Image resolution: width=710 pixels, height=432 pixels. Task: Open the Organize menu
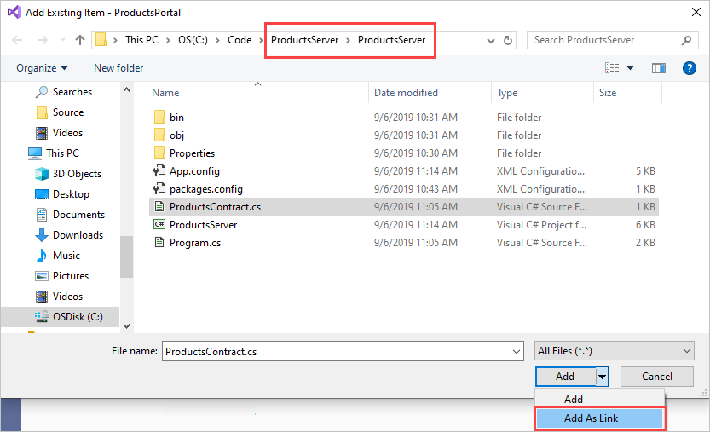[x=42, y=68]
